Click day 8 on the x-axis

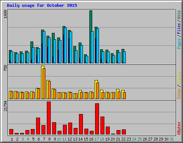pyautogui.click(x=49, y=139)
